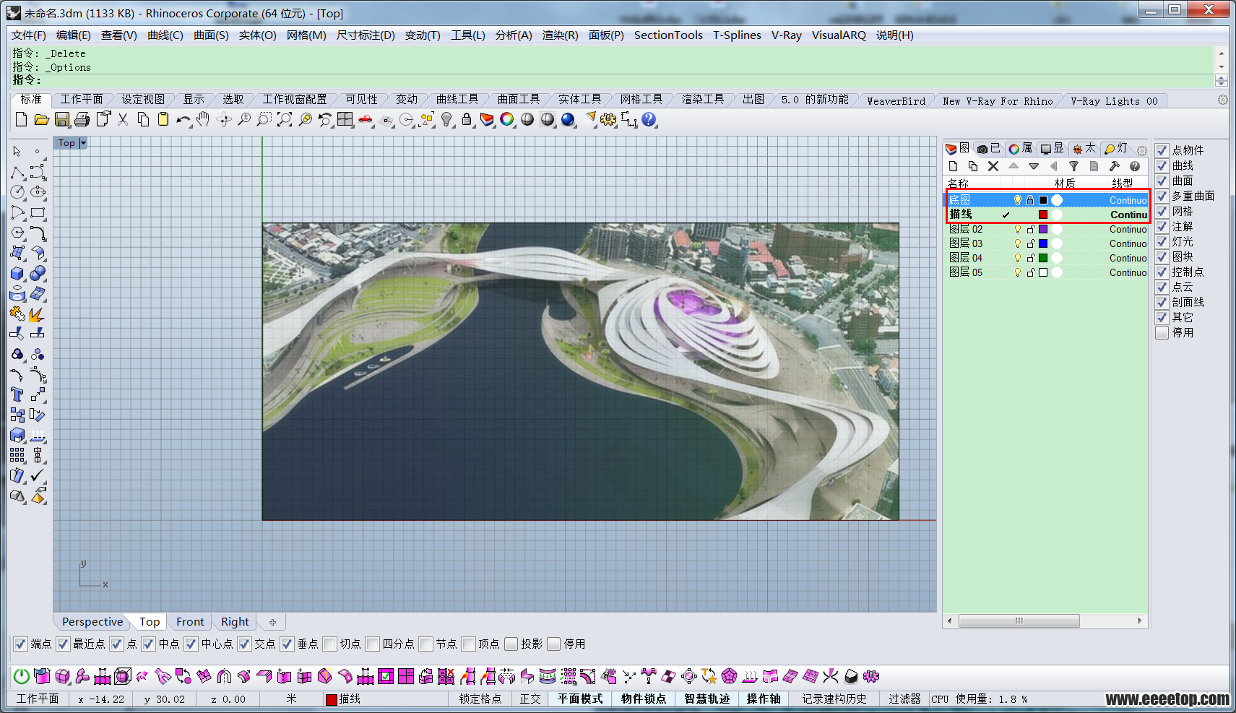The image size is (1236, 713).
Task: Change the purple color swatch of 图层 02
Action: pos(1043,229)
